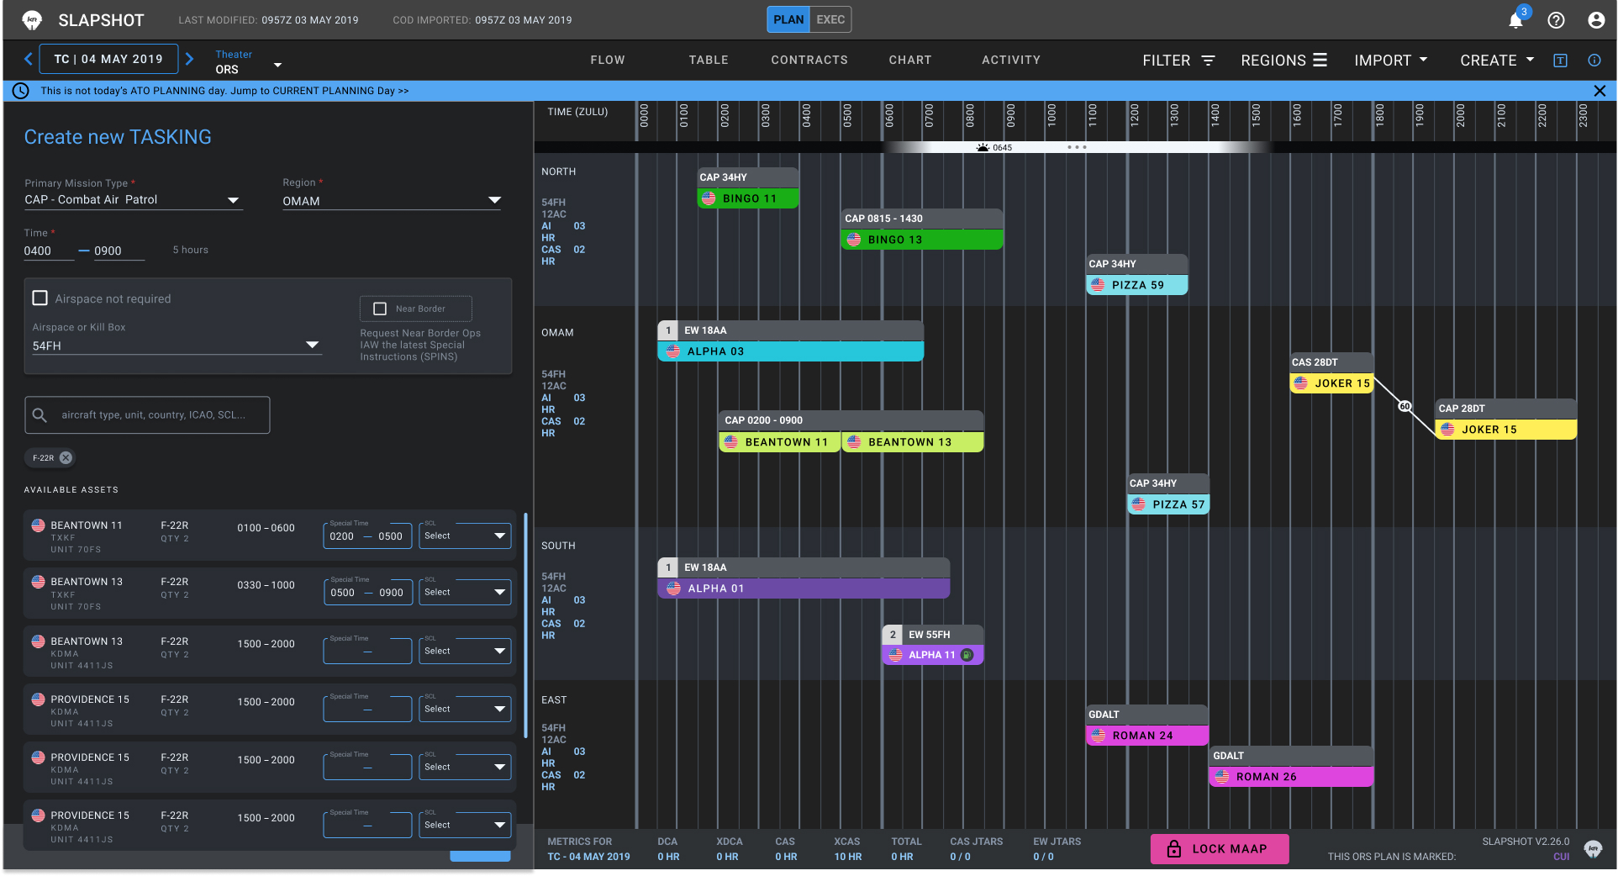This screenshot has width=1618, height=876.
Task: Click the yellow JOKER 15 CAS bar
Action: click(x=1332, y=383)
